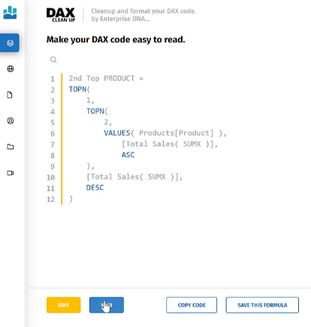Open the video camera icon in sidebar
The width and height of the screenshot is (311, 327).
click(11, 173)
